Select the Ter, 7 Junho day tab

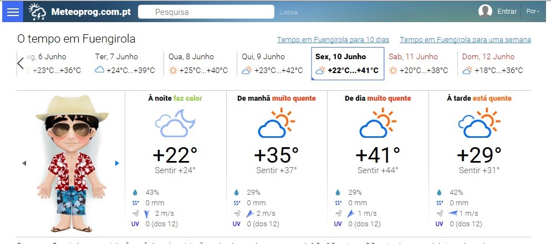click(x=125, y=63)
